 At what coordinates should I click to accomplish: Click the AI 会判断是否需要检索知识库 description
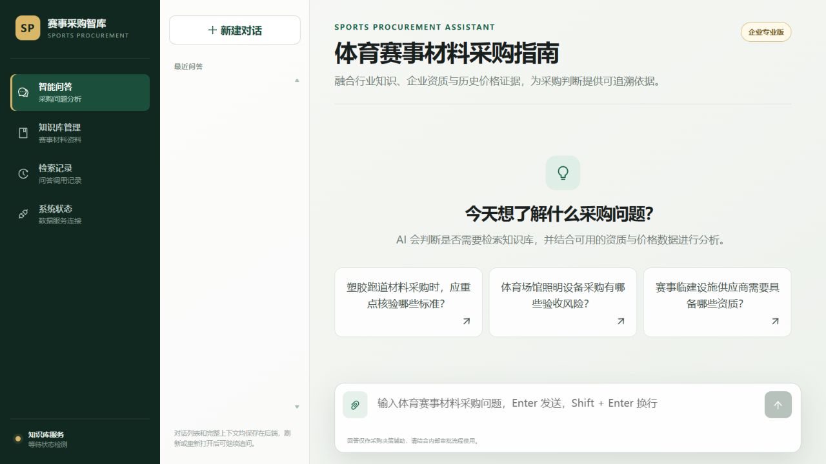[x=562, y=240]
